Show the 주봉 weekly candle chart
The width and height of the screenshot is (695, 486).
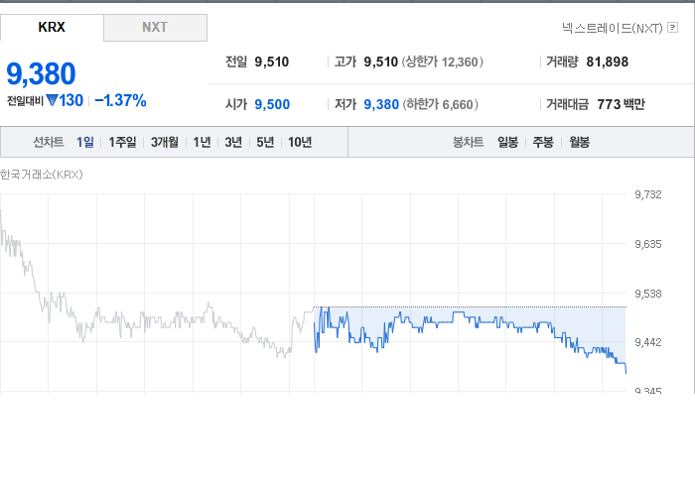tap(543, 142)
